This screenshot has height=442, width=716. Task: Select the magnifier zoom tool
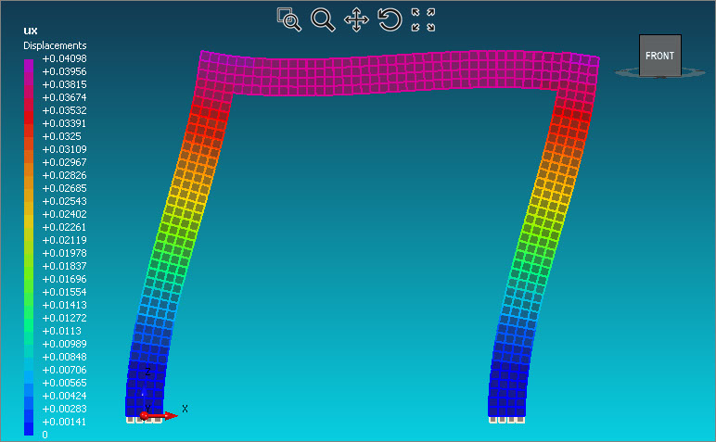[323, 19]
